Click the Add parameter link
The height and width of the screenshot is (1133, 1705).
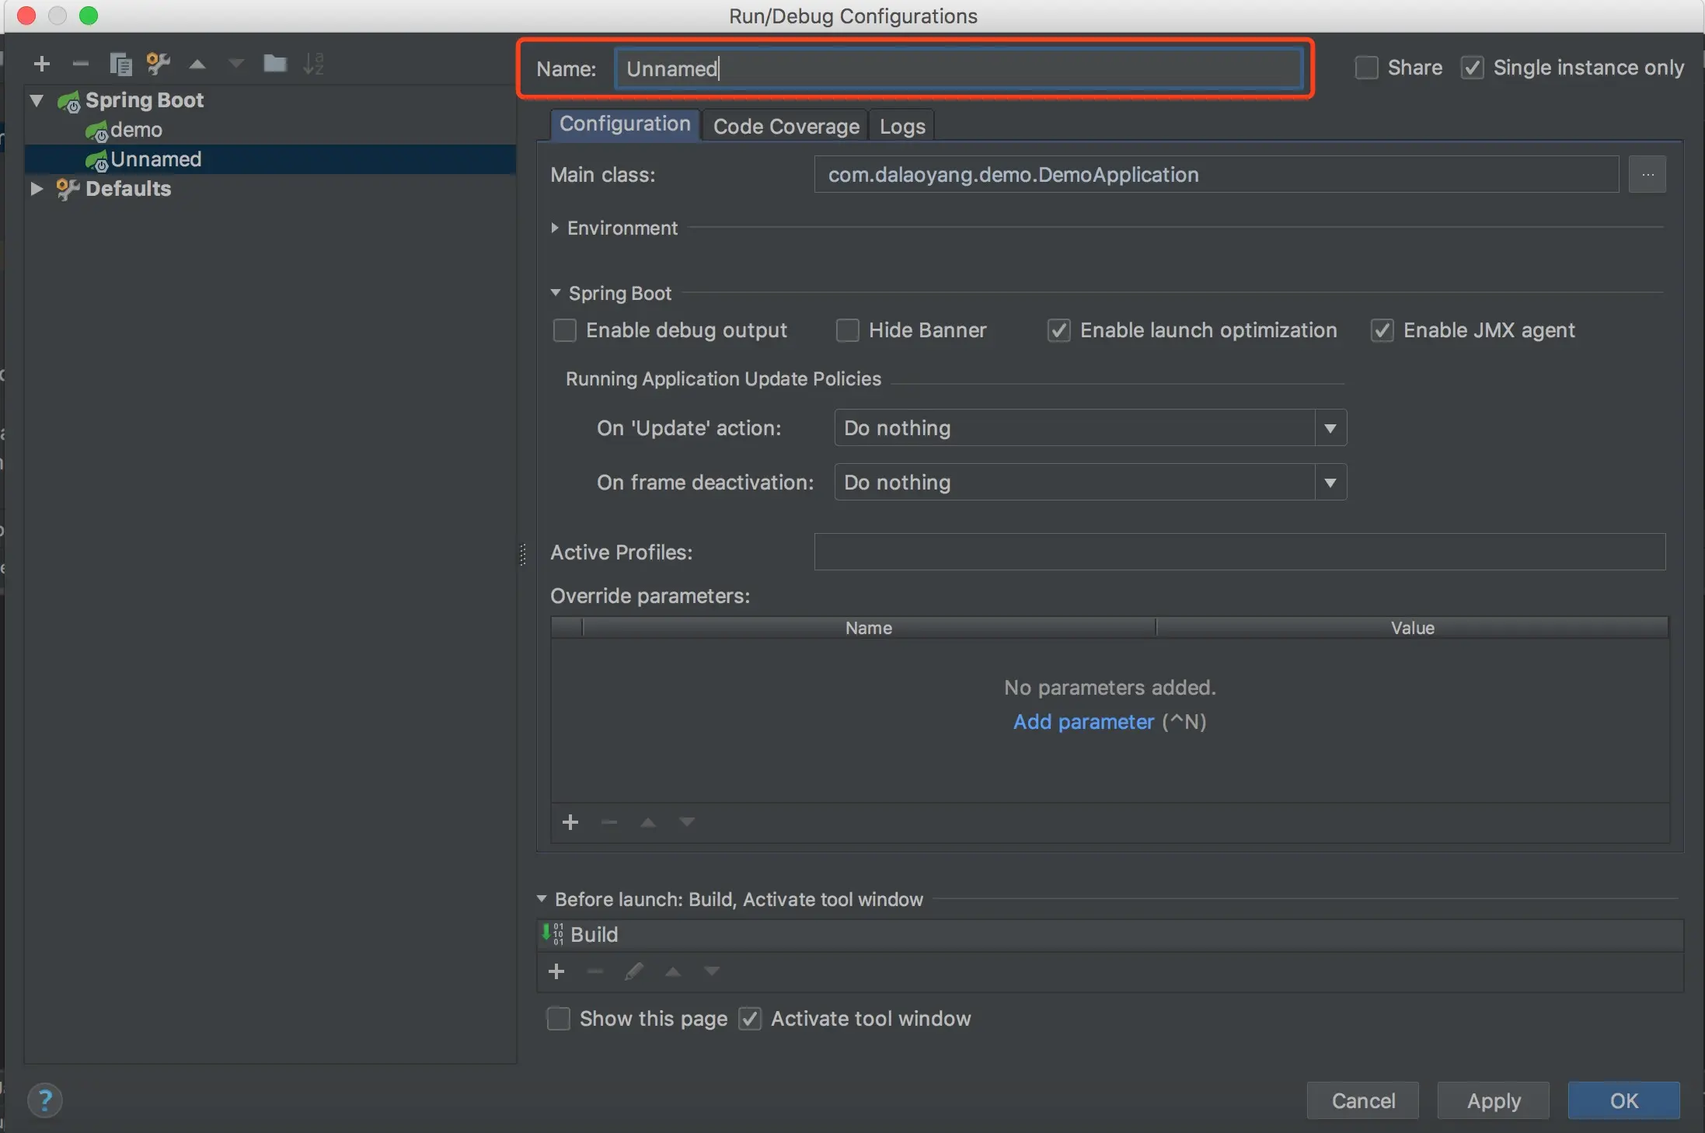pyautogui.click(x=1083, y=722)
